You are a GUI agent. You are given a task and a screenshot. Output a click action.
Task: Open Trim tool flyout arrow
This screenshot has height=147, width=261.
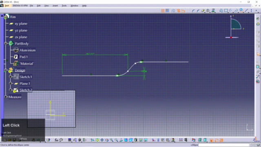205,12
